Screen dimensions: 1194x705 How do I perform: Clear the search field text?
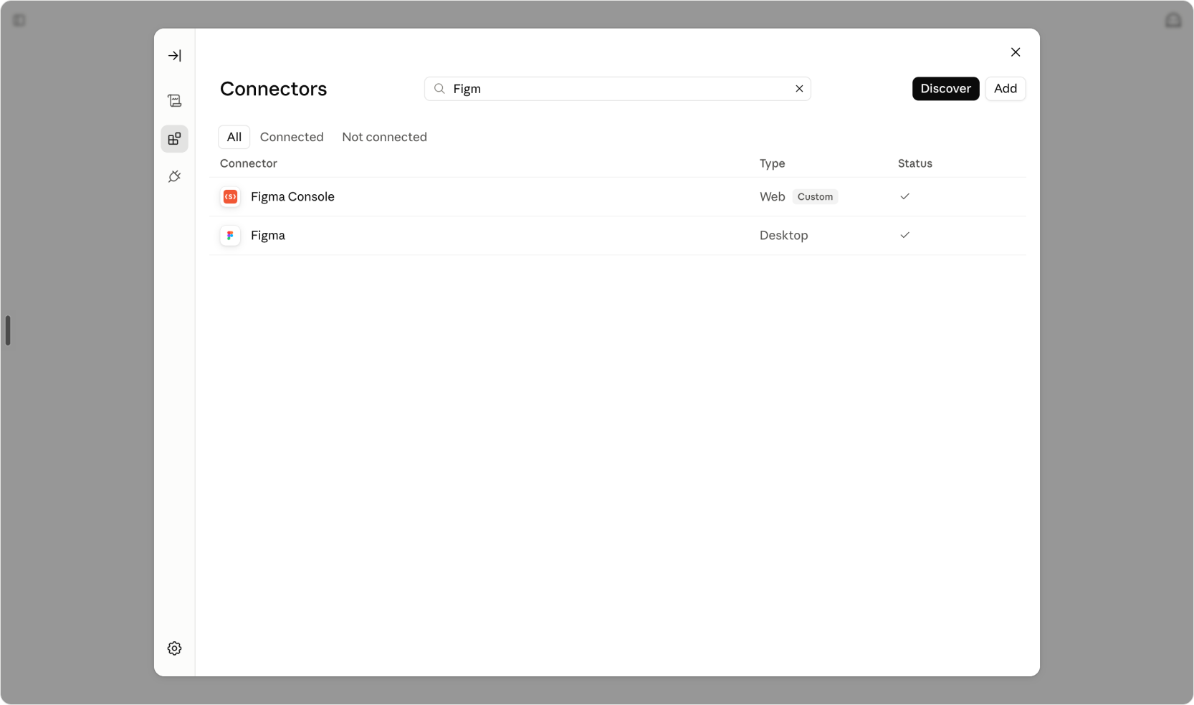(x=799, y=89)
